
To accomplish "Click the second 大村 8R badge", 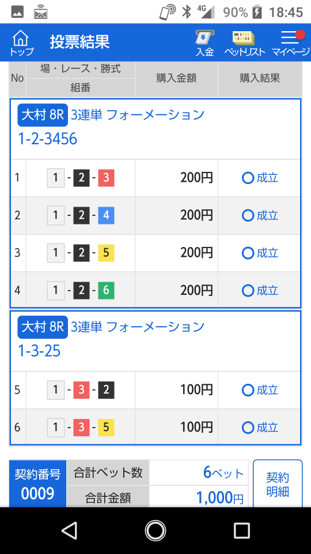I will click(43, 327).
